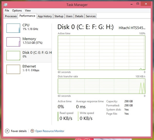The height and width of the screenshot is (140, 154).
Task: Click the Task Manager title bar icon
Action: click(5, 5)
